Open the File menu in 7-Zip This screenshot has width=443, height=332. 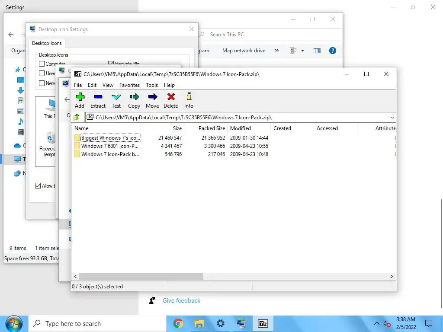pyautogui.click(x=78, y=85)
